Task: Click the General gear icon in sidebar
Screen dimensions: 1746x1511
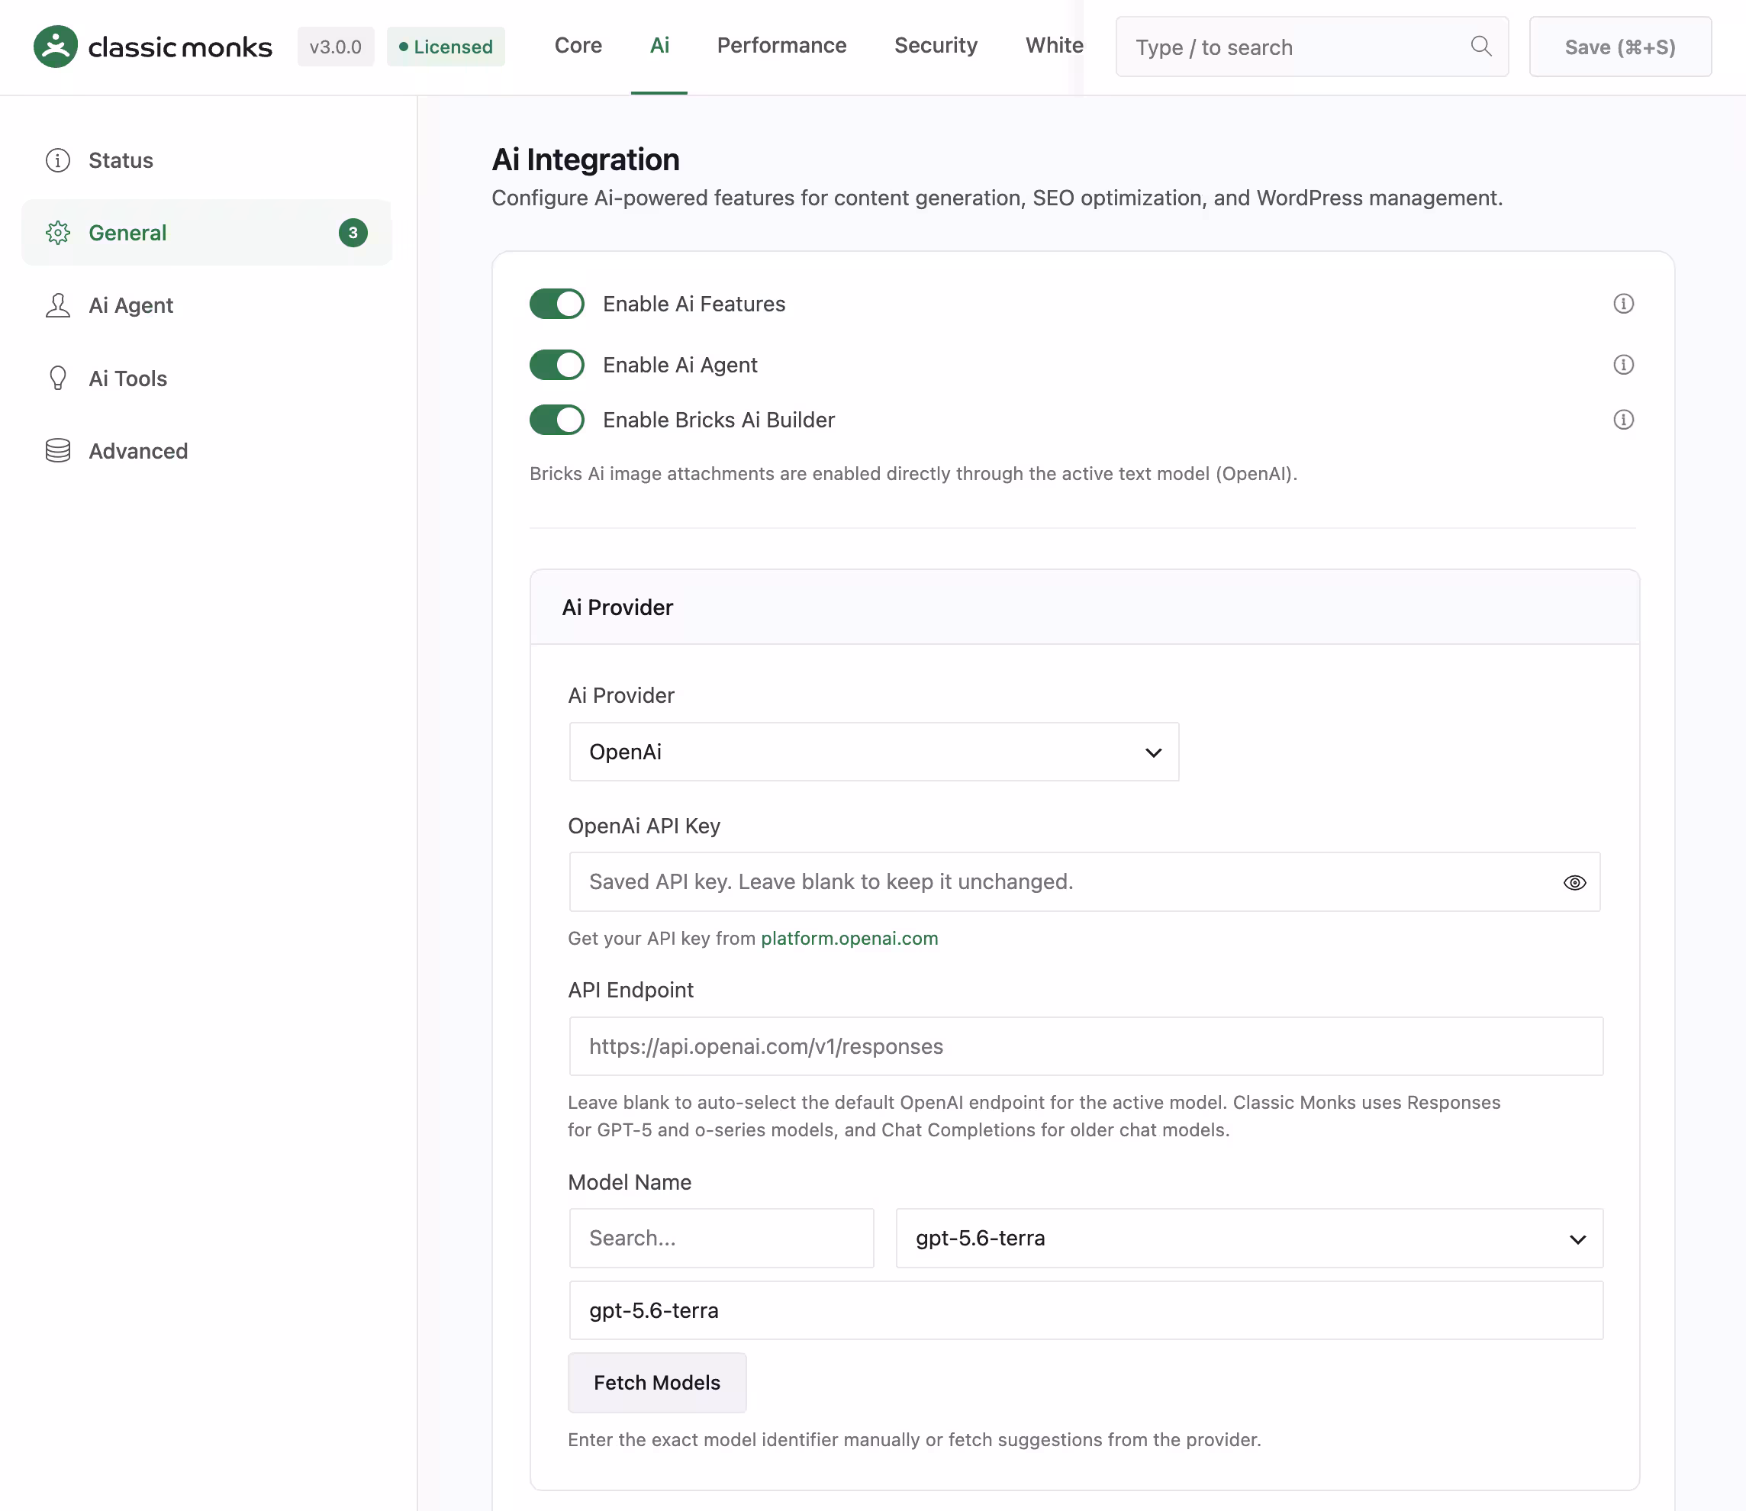Action: click(x=57, y=233)
